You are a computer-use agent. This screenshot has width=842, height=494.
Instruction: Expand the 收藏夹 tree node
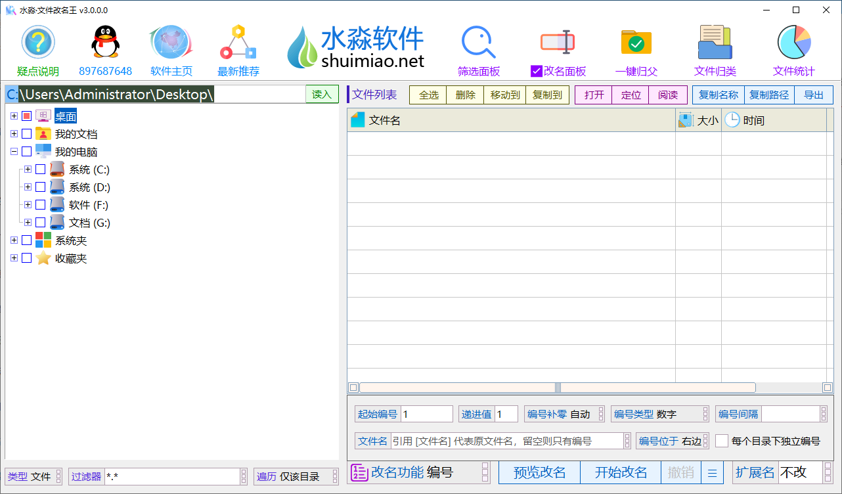point(14,258)
